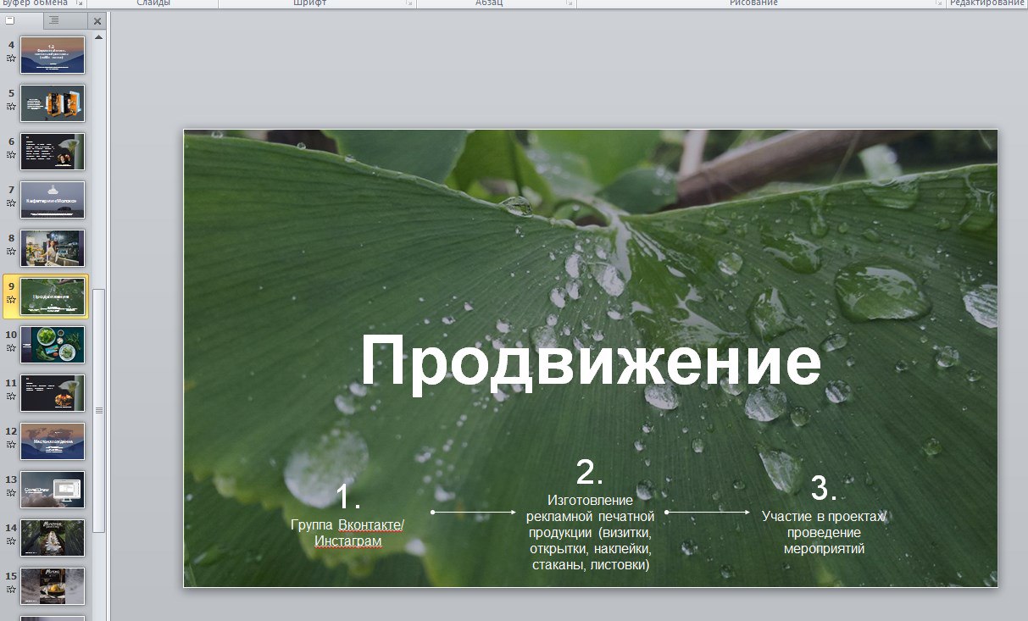Click the animation star icon of slide 8
The height and width of the screenshot is (621, 1028).
tap(11, 252)
